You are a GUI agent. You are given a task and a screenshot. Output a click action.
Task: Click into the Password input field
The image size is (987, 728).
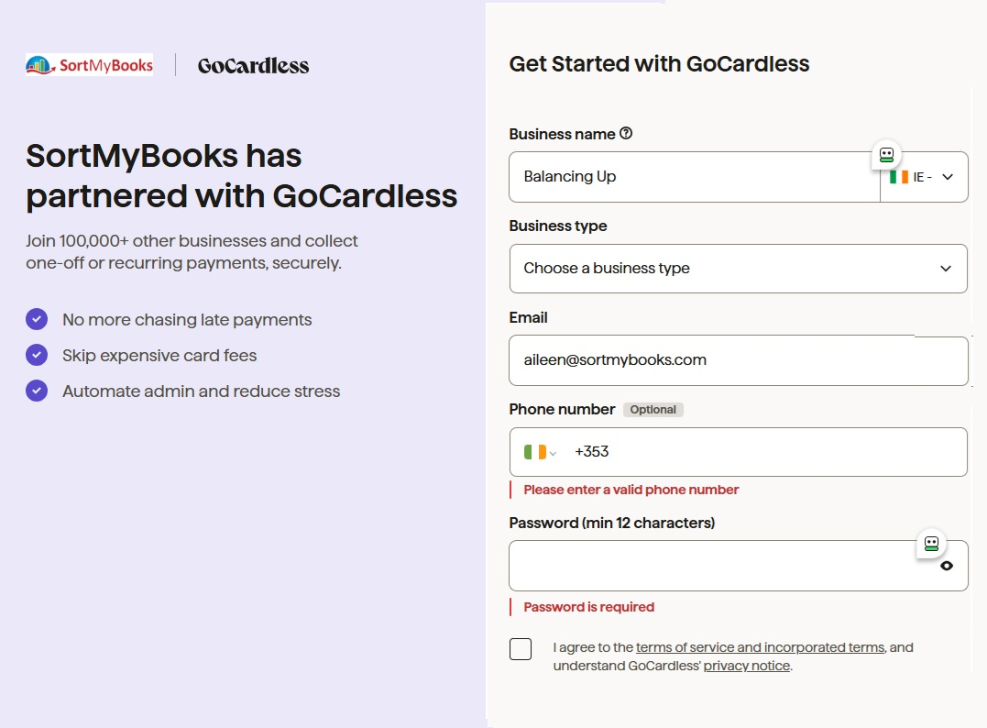(739, 566)
